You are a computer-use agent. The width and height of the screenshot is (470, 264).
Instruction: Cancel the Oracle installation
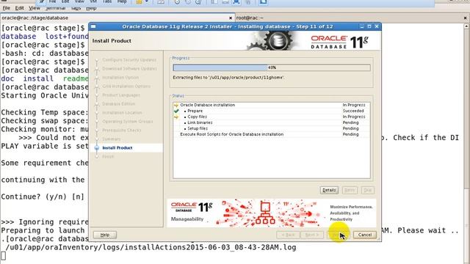point(364,235)
